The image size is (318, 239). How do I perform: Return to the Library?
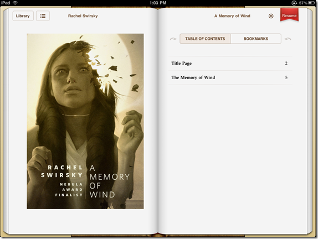tap(23, 16)
